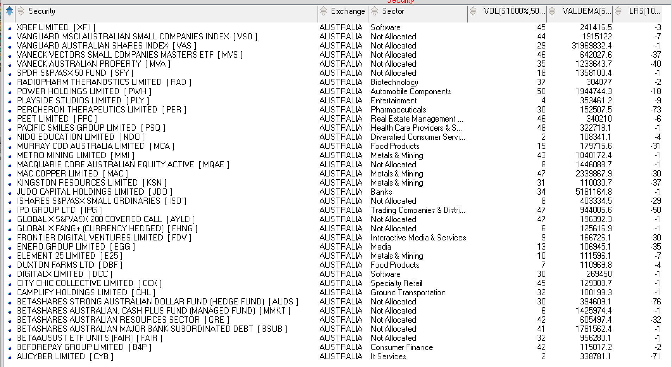Image resolution: width=671 pixels, height=367 pixels.
Task: Click the sort arrows icon beside VOL header
Action: 473,11
